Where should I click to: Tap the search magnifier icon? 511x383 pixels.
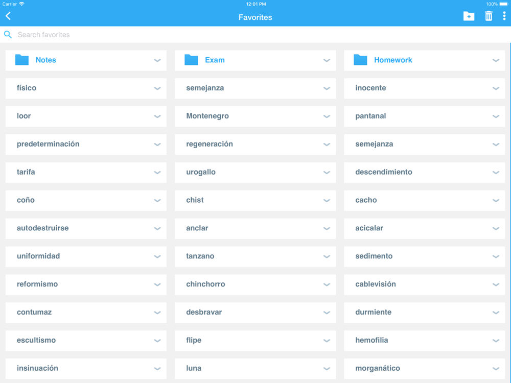tap(8, 35)
